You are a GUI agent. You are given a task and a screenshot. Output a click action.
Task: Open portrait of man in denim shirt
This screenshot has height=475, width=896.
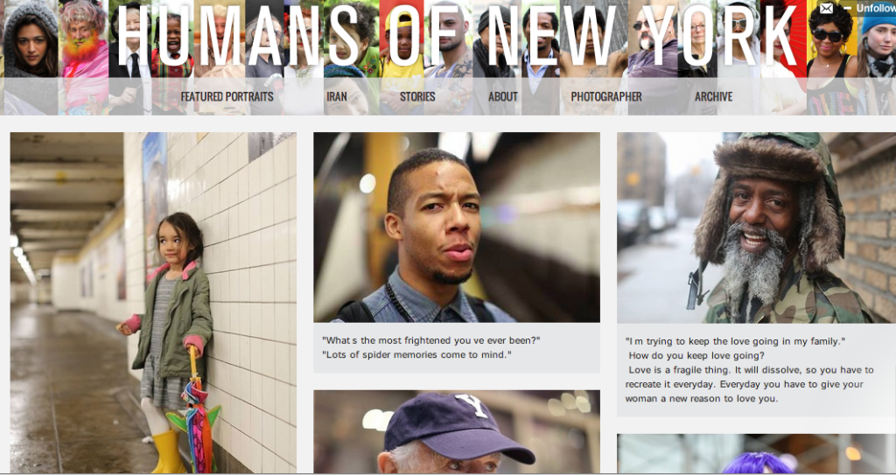(457, 227)
